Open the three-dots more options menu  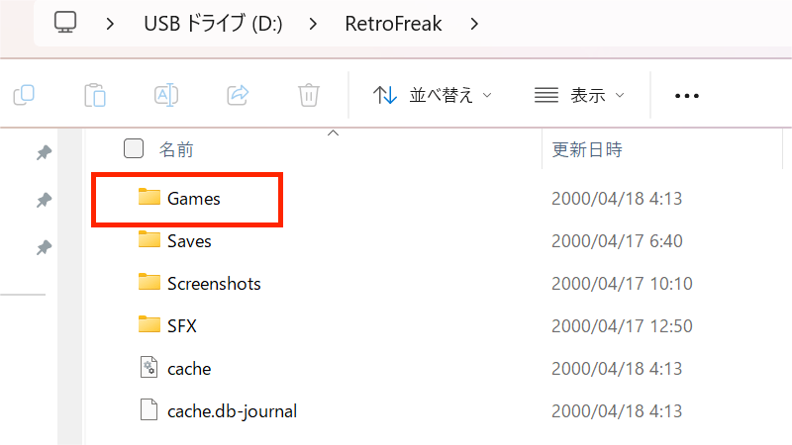[686, 96]
